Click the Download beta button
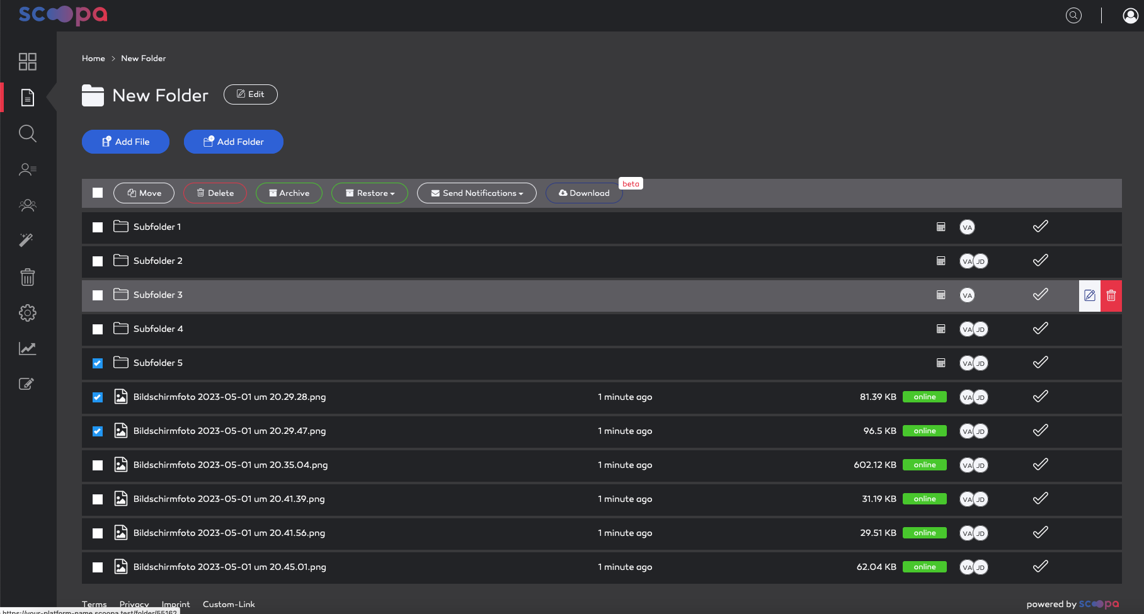 (x=584, y=193)
